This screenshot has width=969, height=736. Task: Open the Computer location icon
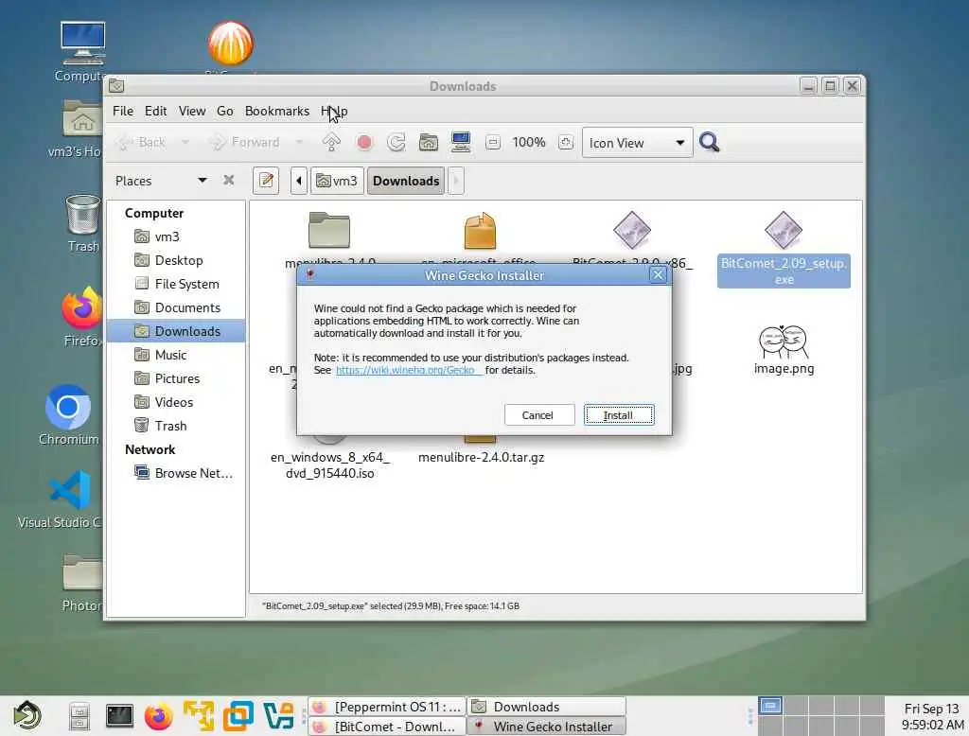[x=461, y=143]
